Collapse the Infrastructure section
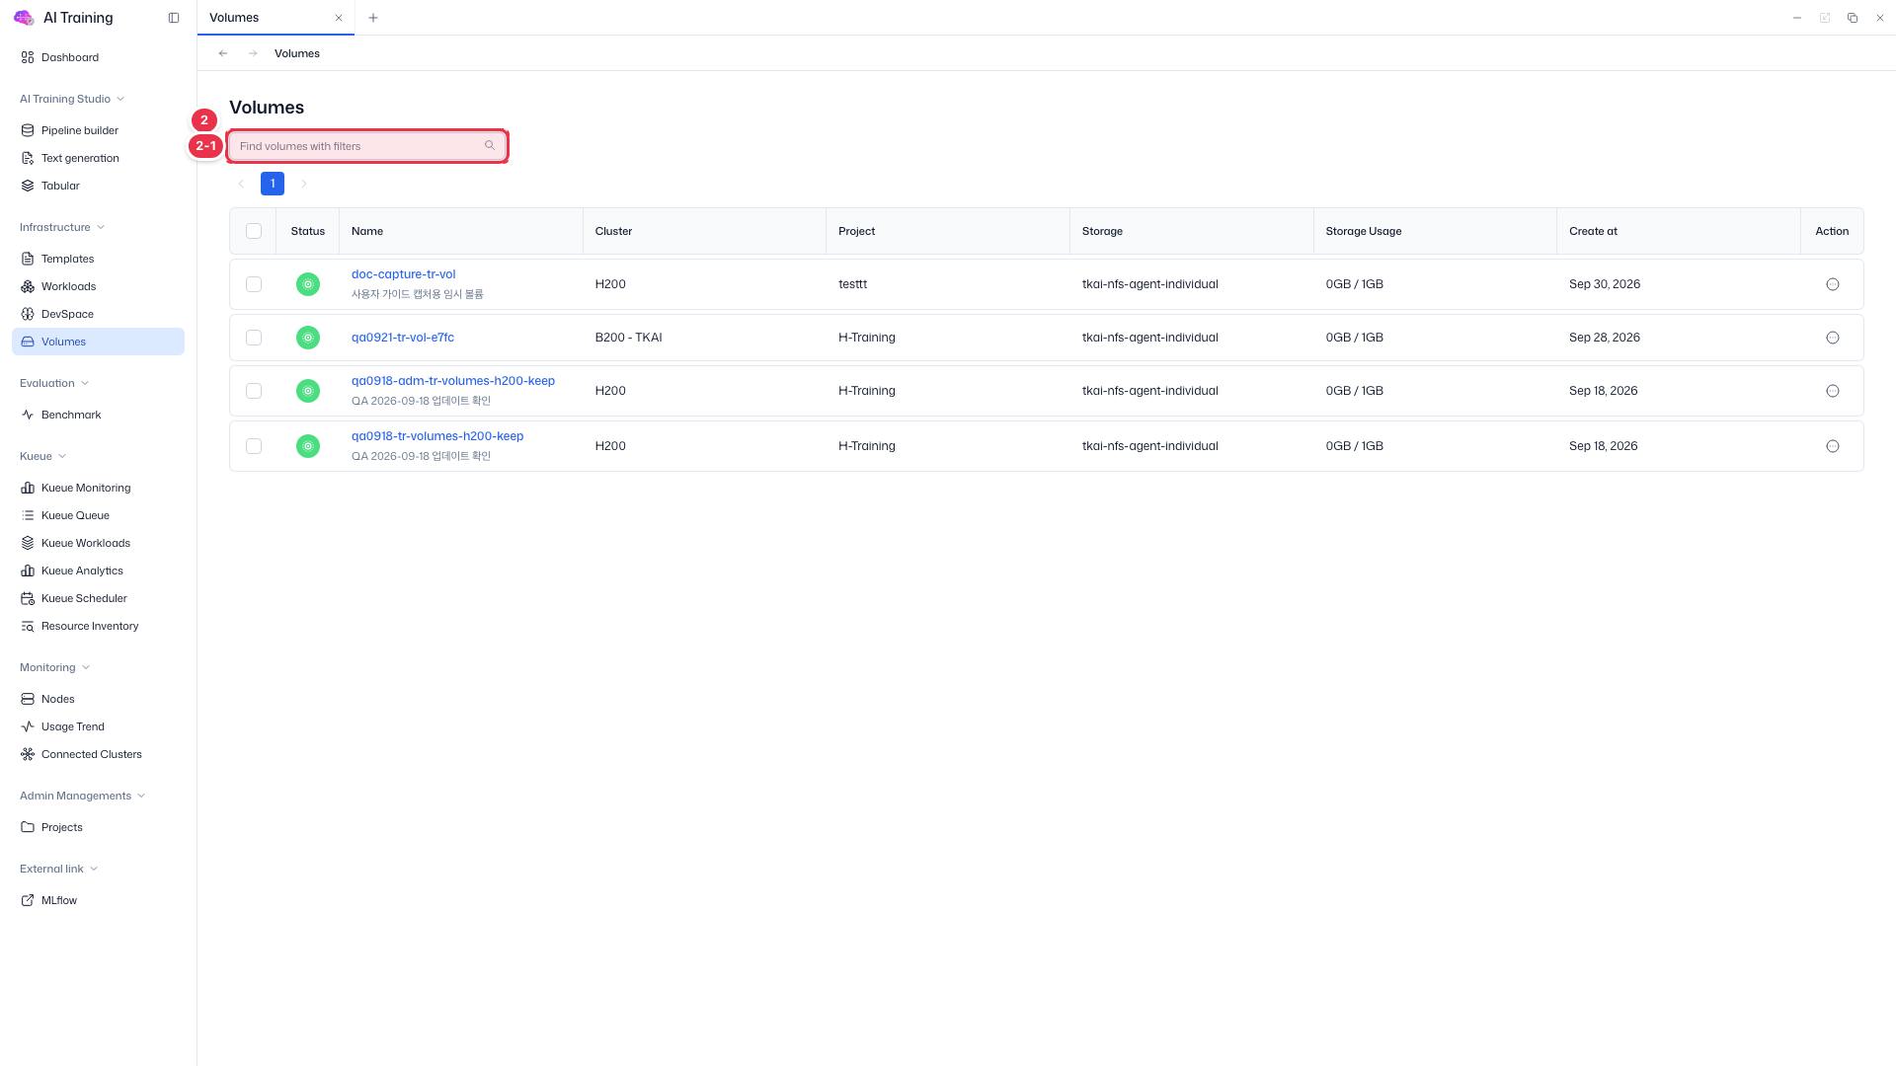1896x1066 pixels. (x=62, y=227)
